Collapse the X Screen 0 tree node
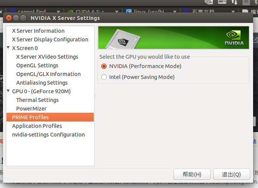The image size is (258, 188). pos(8,48)
